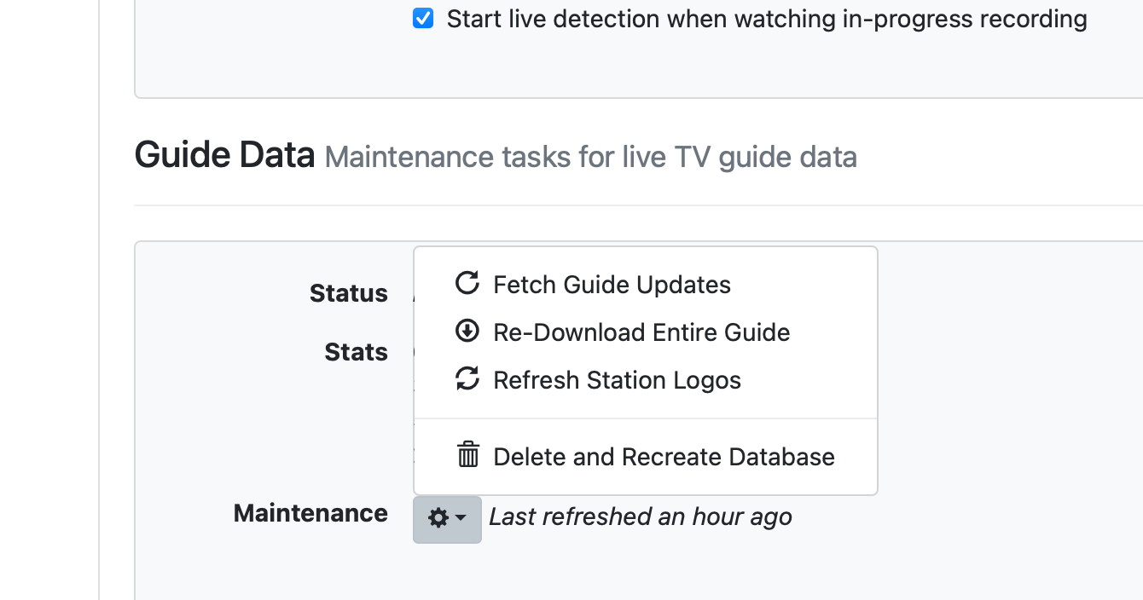Choose Fetch Guide Updates from the menu
Viewport: 1143px width, 600px height.
point(612,285)
